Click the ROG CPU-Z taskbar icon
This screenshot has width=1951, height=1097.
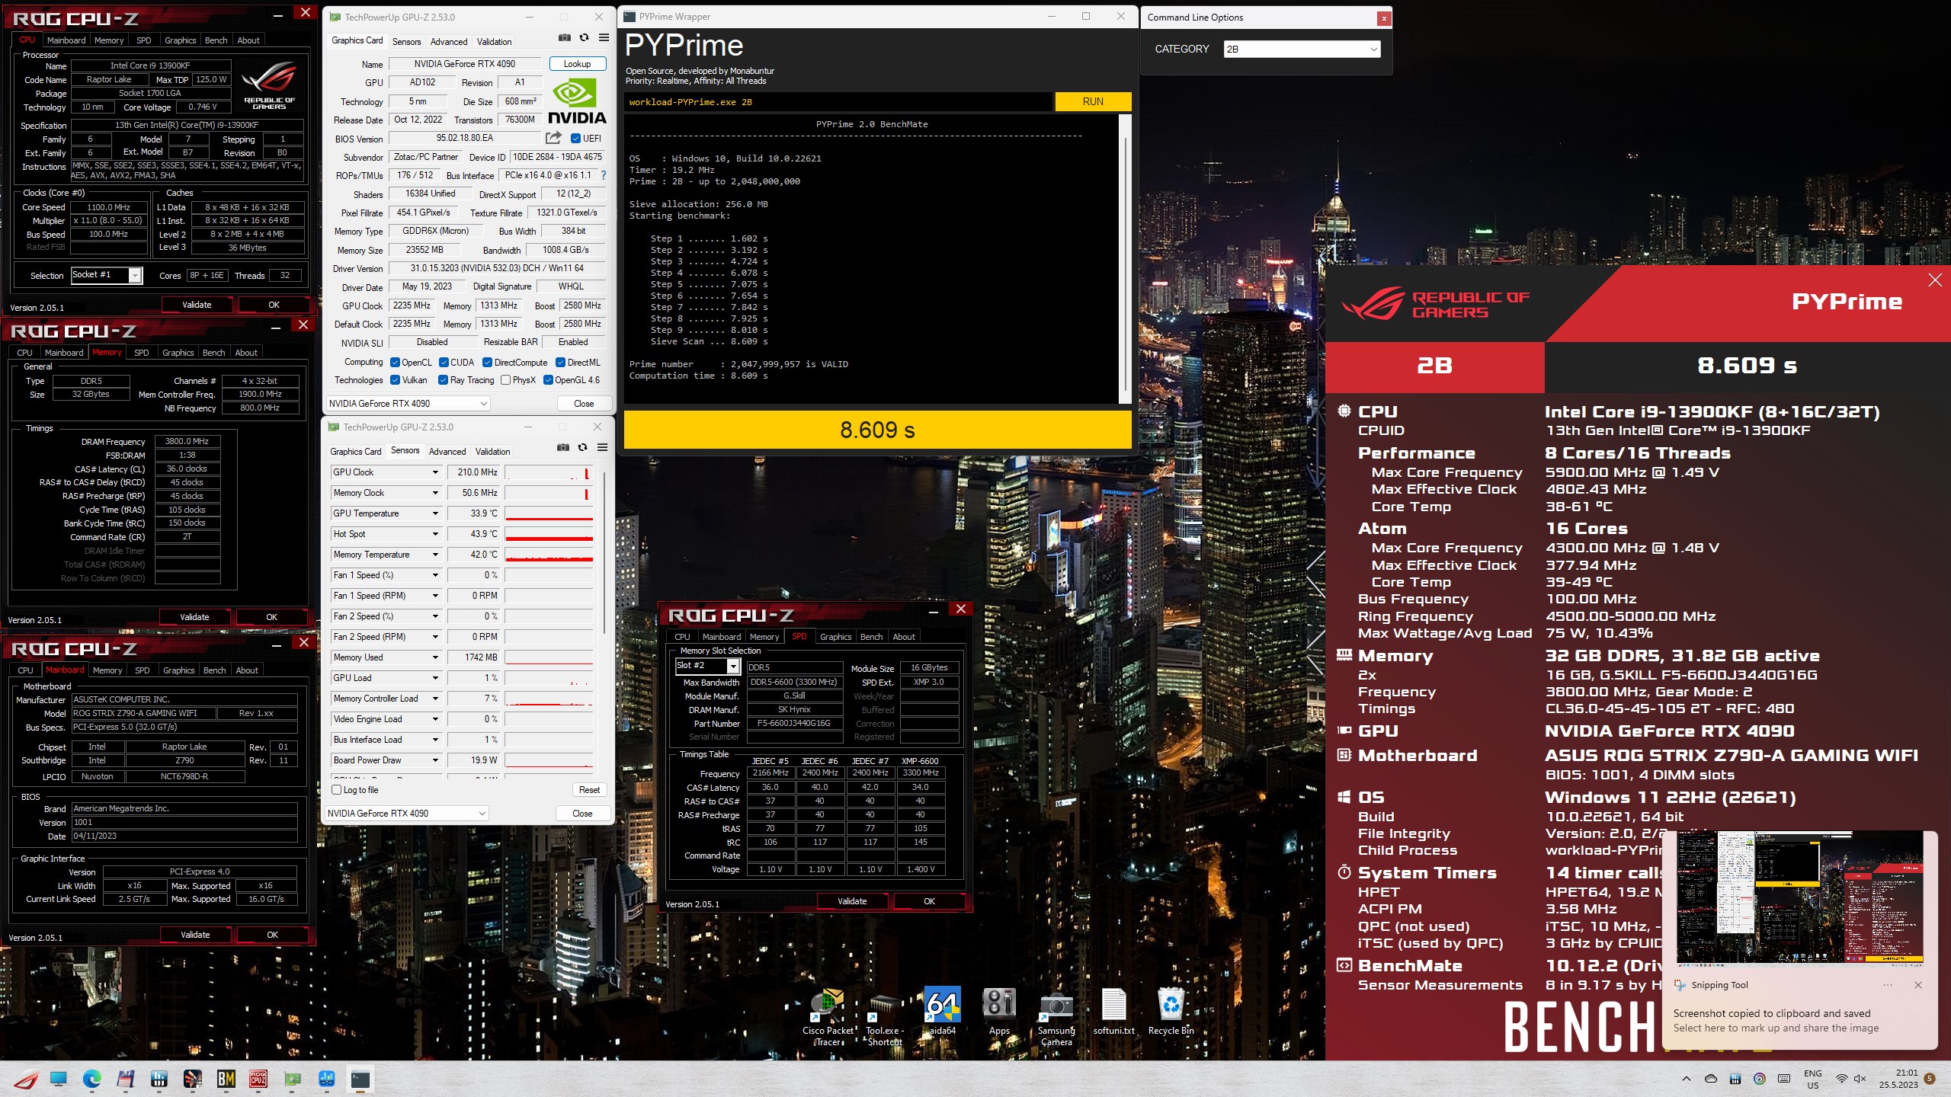pyautogui.click(x=258, y=1079)
